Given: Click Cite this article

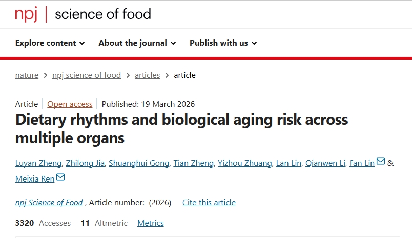Looking at the screenshot, I should pyautogui.click(x=209, y=202).
